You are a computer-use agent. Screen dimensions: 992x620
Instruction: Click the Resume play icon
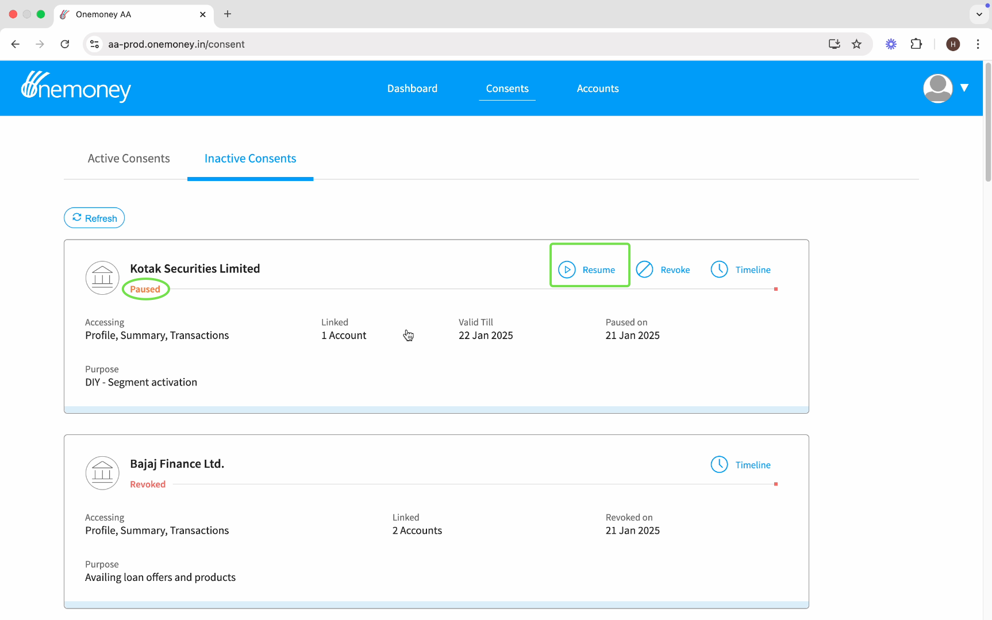567,269
